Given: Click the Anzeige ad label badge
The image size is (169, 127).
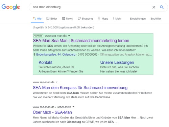Looking at the screenshot, I should click(x=38, y=36).
